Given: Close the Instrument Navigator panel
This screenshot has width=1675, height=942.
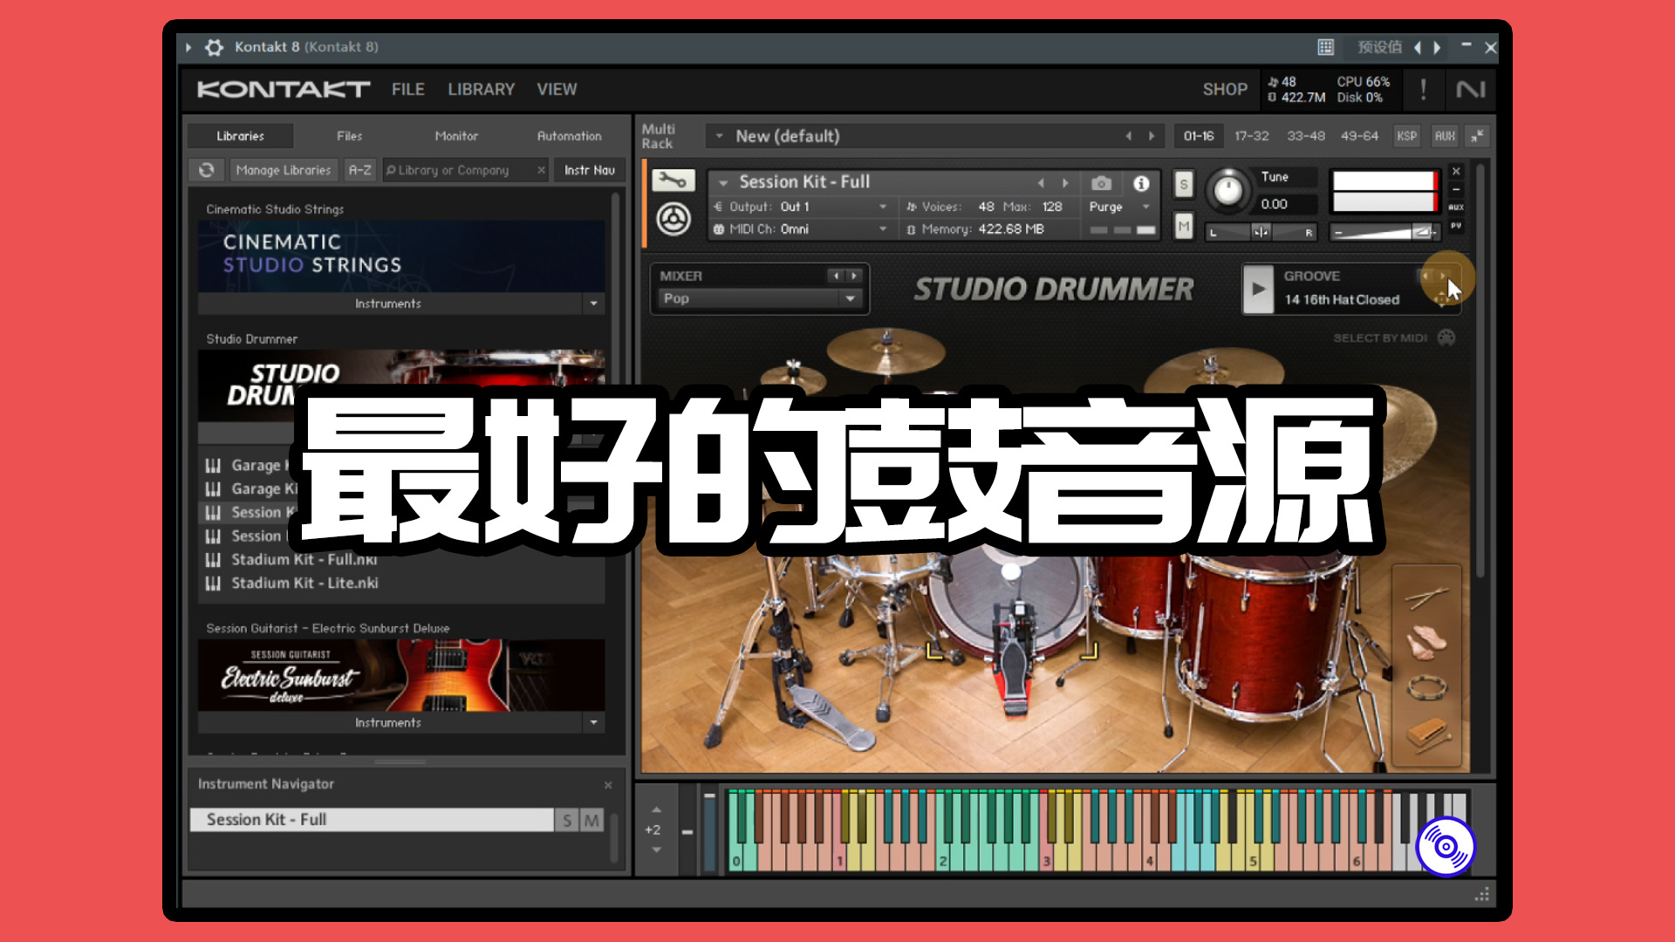Looking at the screenshot, I should [608, 785].
